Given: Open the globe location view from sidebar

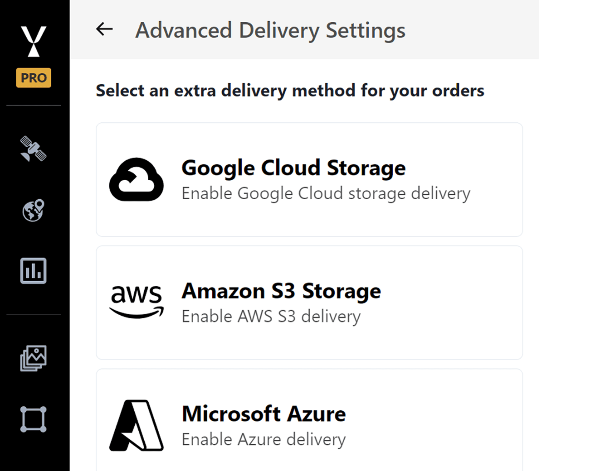Looking at the screenshot, I should click(x=34, y=211).
